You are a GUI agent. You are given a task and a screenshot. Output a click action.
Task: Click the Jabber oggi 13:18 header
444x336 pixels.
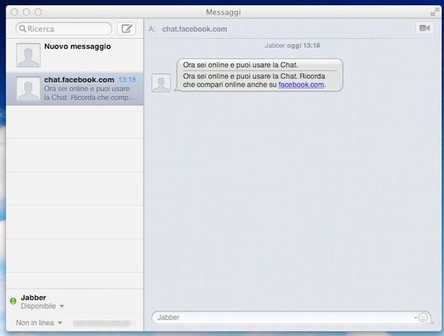tap(292, 46)
